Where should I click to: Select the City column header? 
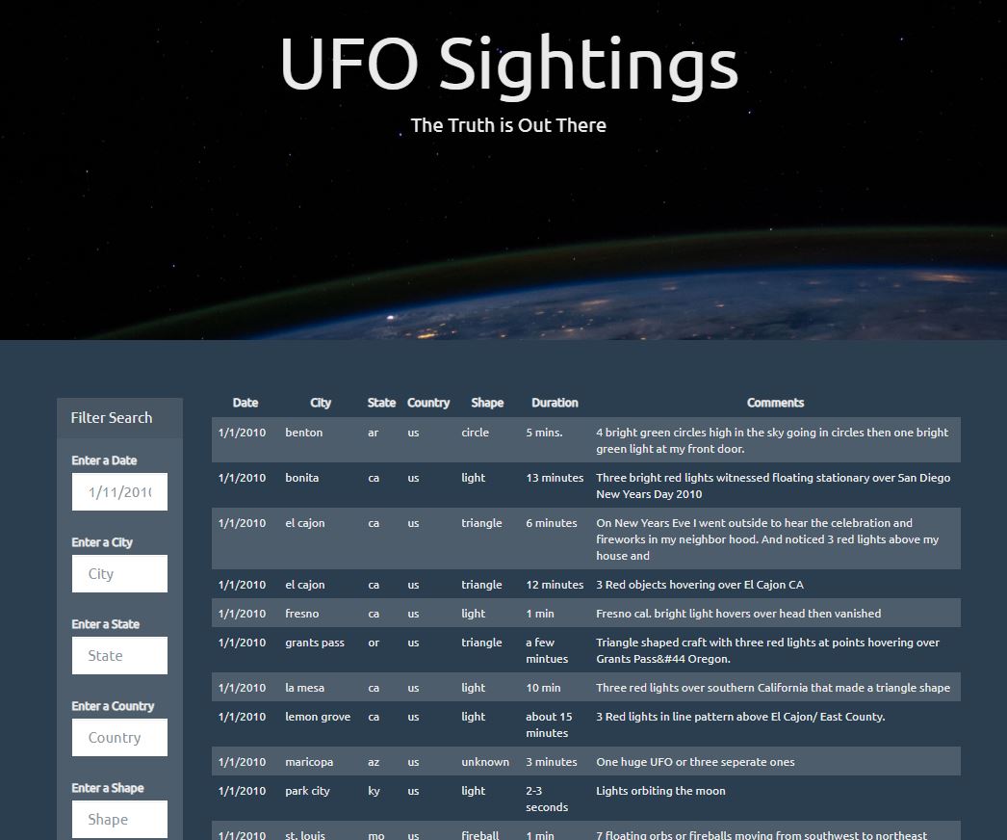click(321, 403)
